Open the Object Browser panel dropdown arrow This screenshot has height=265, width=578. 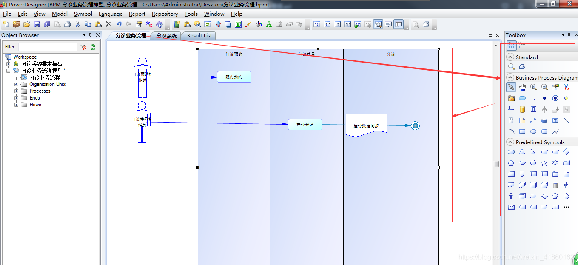pyautogui.click(x=84, y=35)
